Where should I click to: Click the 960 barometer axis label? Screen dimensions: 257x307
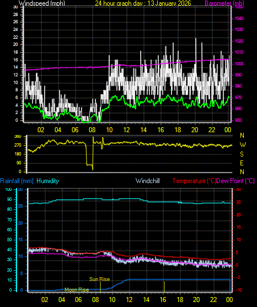tap(238, 108)
